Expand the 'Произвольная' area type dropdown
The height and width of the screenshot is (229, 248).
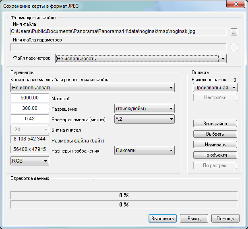point(215,88)
